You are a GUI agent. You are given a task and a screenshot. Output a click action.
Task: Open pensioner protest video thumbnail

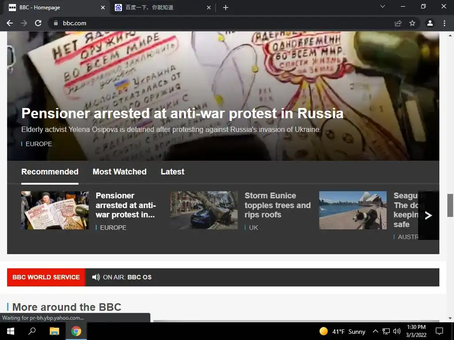coord(55,210)
